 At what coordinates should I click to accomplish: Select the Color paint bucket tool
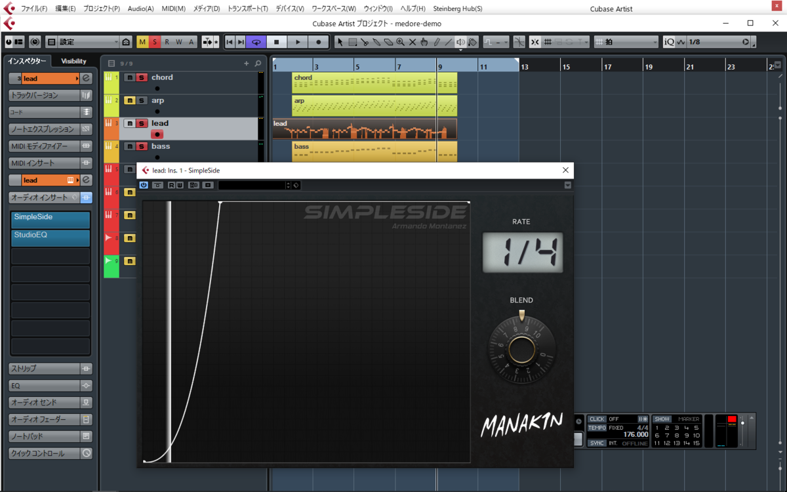(x=472, y=42)
